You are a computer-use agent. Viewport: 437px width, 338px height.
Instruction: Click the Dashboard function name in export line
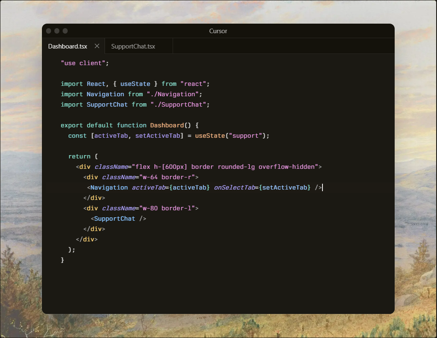pos(167,125)
